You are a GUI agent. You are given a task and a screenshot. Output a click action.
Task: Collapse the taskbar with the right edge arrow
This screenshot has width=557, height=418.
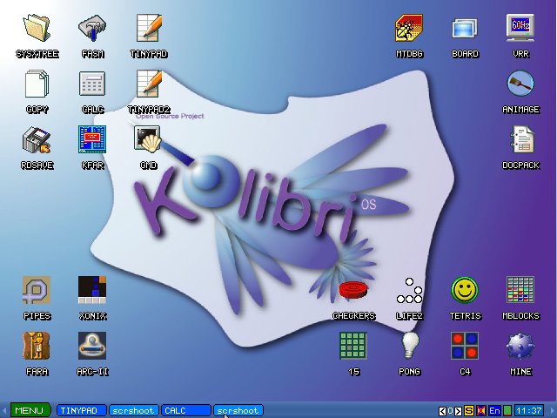[x=552, y=410]
